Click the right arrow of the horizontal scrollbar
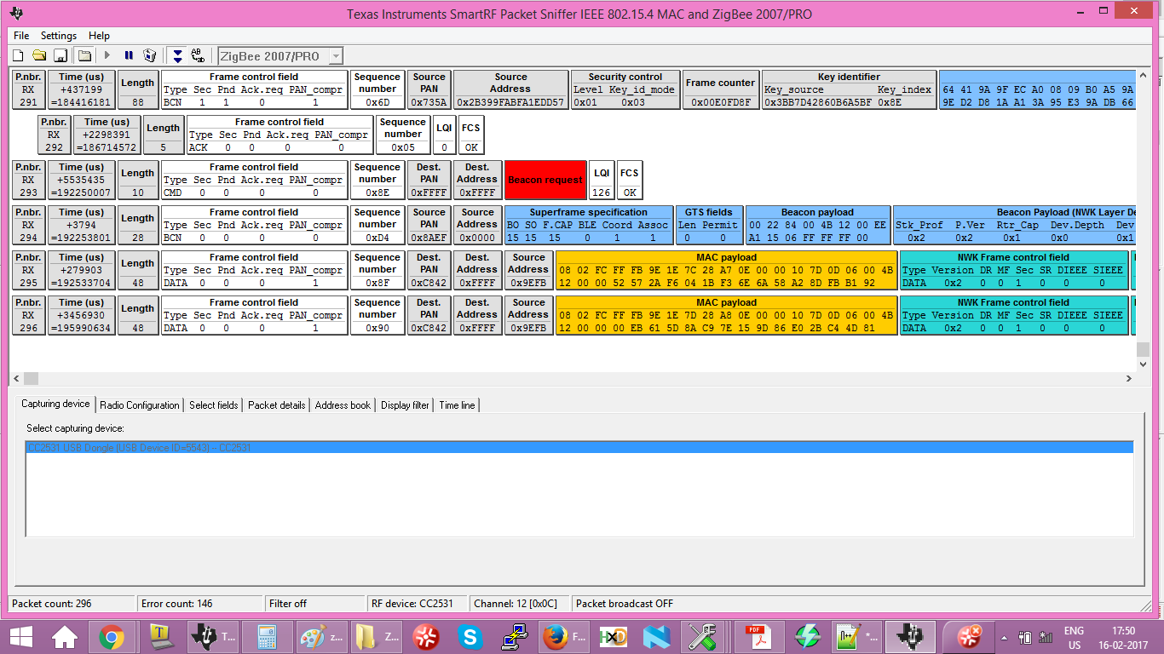The image size is (1164, 654). (1129, 378)
